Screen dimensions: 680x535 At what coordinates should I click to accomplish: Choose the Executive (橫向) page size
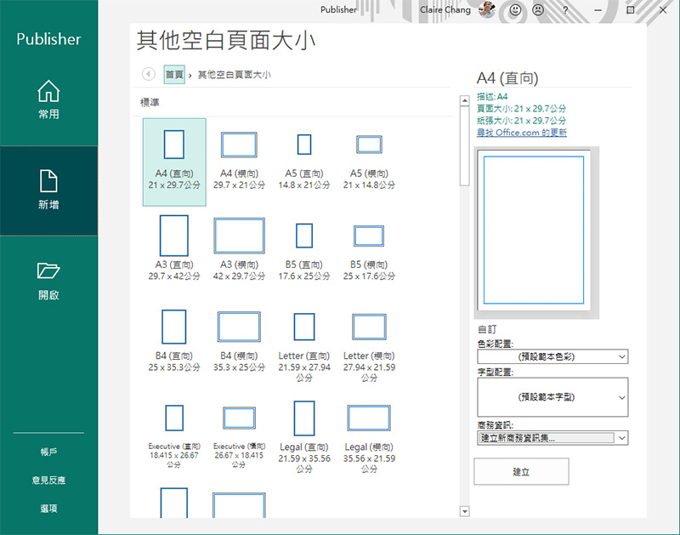(x=239, y=435)
